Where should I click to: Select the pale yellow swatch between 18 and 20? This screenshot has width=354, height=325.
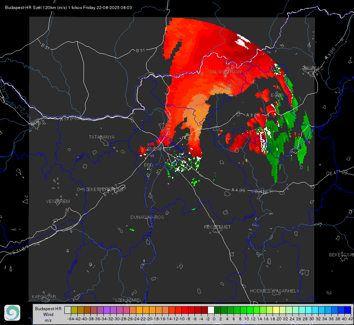(x=276, y=310)
